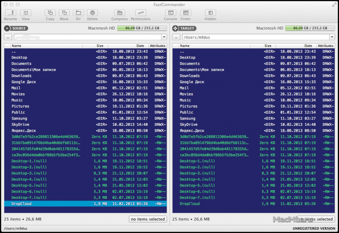
Task: Select Mail folder in left panel
Action: [x=86, y=88]
